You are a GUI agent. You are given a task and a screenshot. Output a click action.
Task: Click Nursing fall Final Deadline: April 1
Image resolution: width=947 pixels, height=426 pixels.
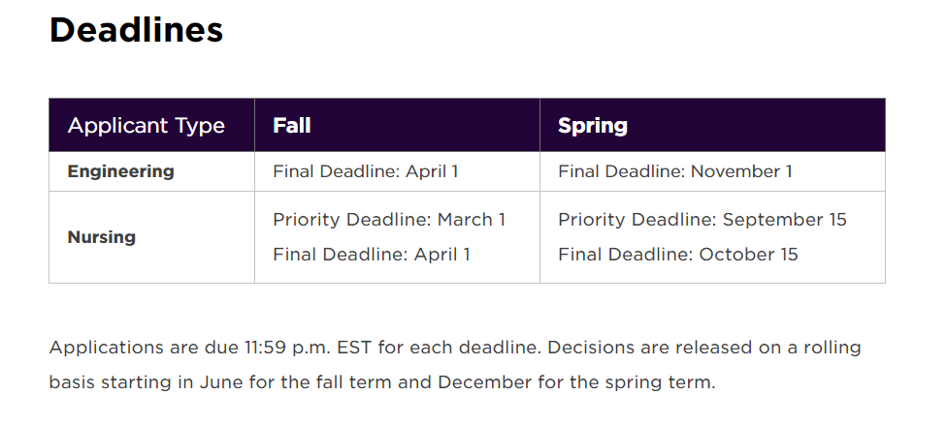372,255
